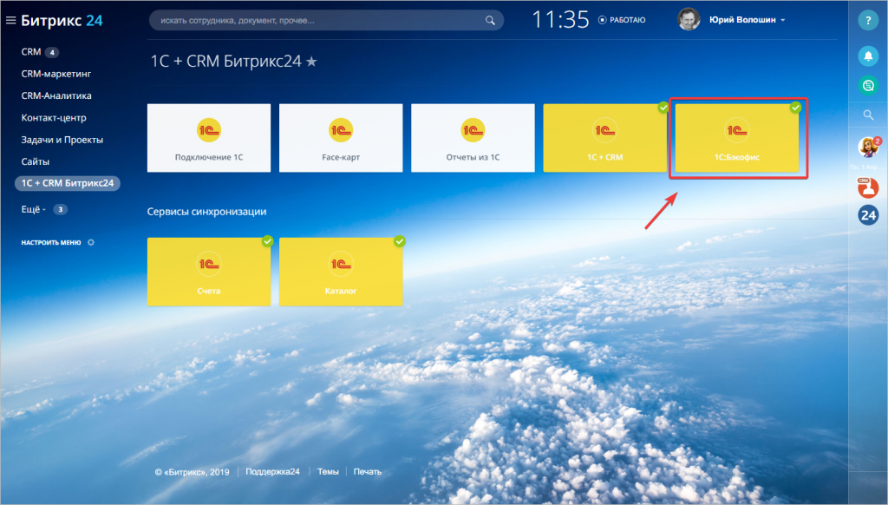Click the blue 24 round icon
Viewport: 888px width, 505px height.
coord(868,215)
